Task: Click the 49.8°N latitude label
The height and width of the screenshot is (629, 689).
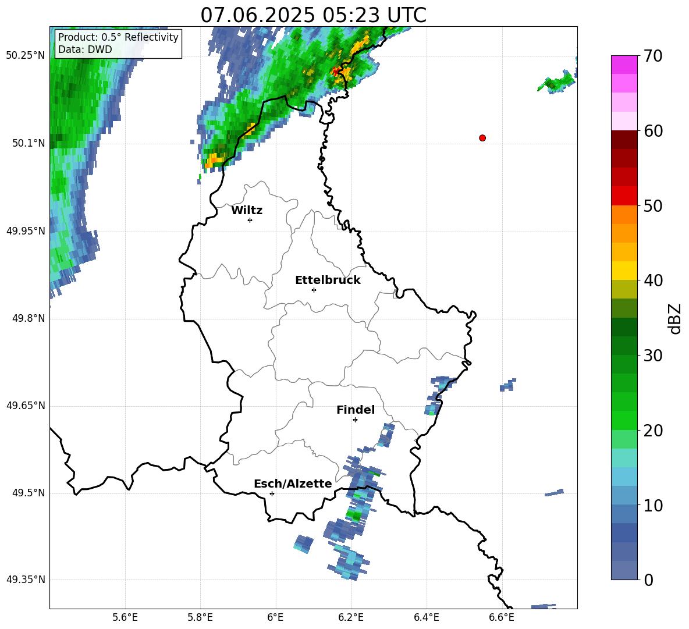Action: [29, 318]
